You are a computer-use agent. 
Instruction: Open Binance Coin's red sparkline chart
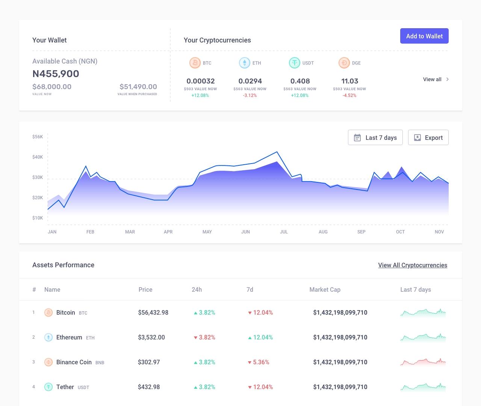point(423,362)
